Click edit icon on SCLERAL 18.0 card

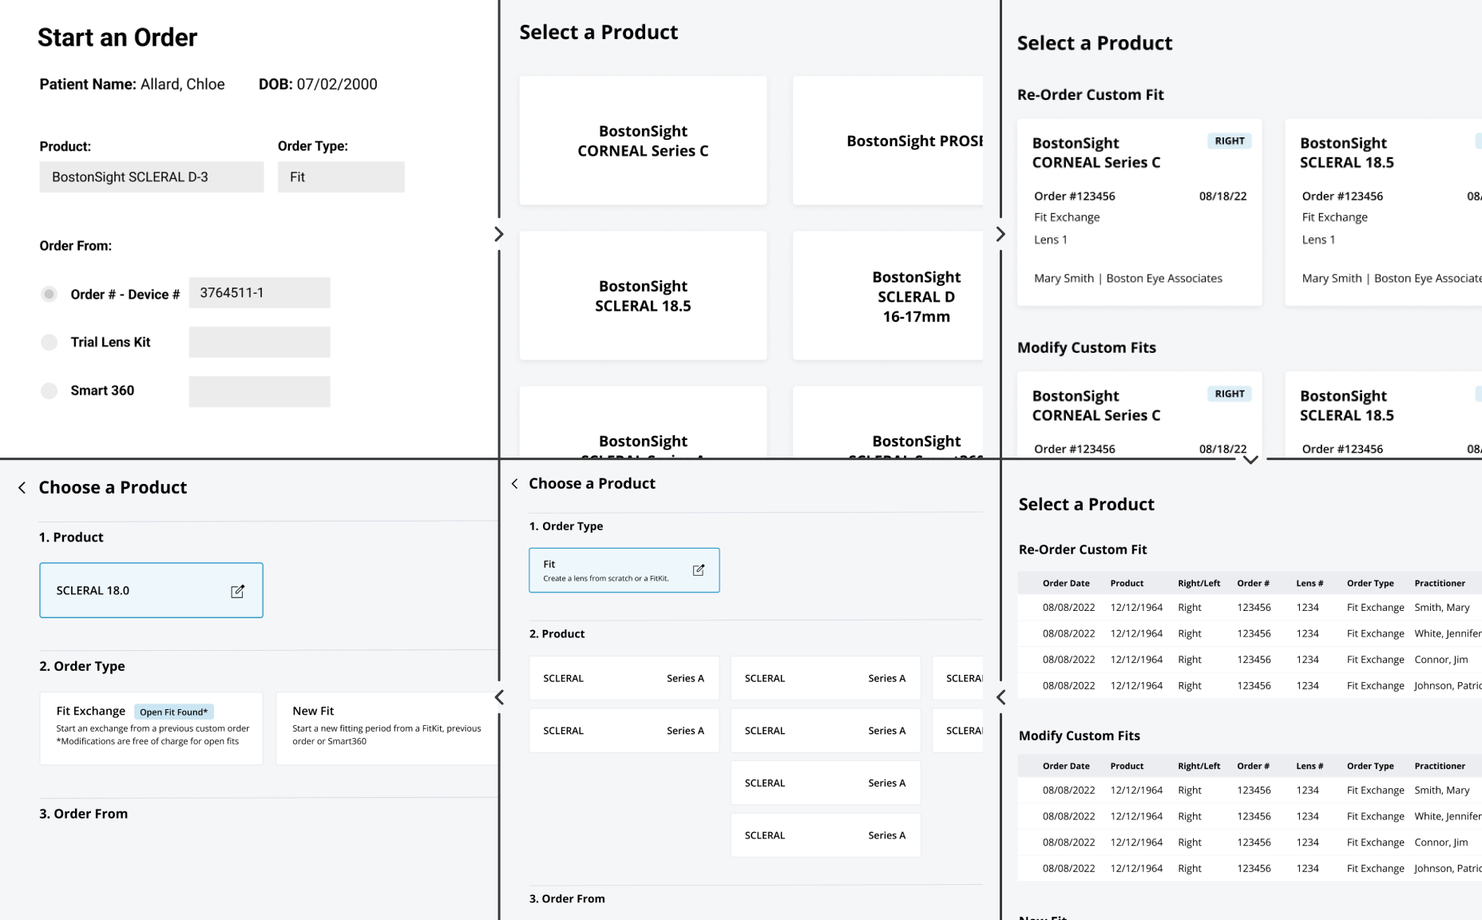click(x=237, y=591)
